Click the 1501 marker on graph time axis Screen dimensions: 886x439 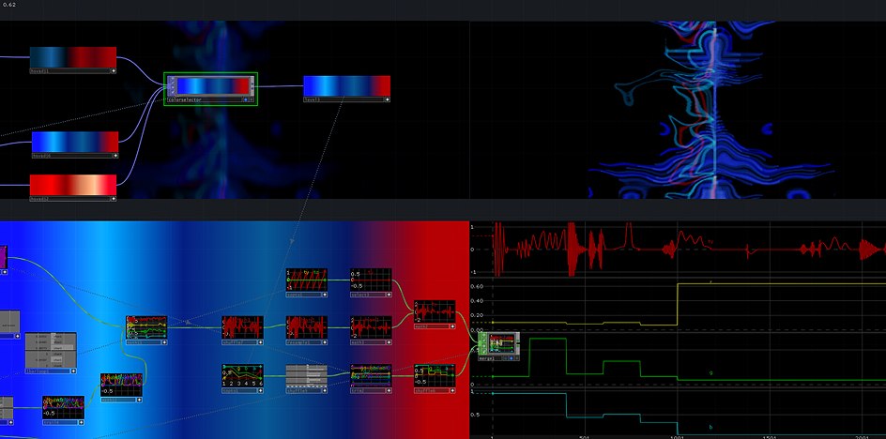tap(769, 437)
